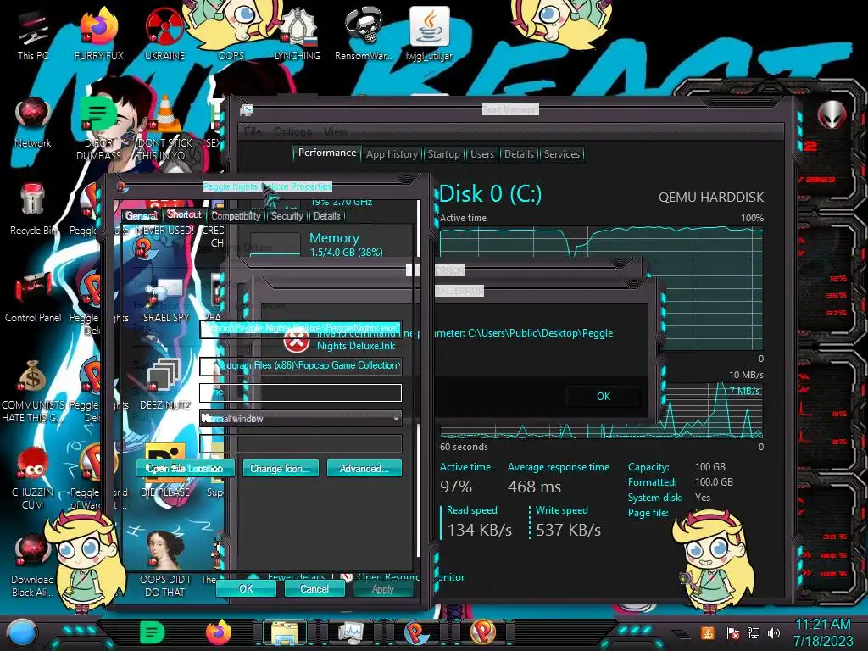Open the Run 'Normal window' dropdown
The image size is (868, 651).
pyautogui.click(x=301, y=419)
